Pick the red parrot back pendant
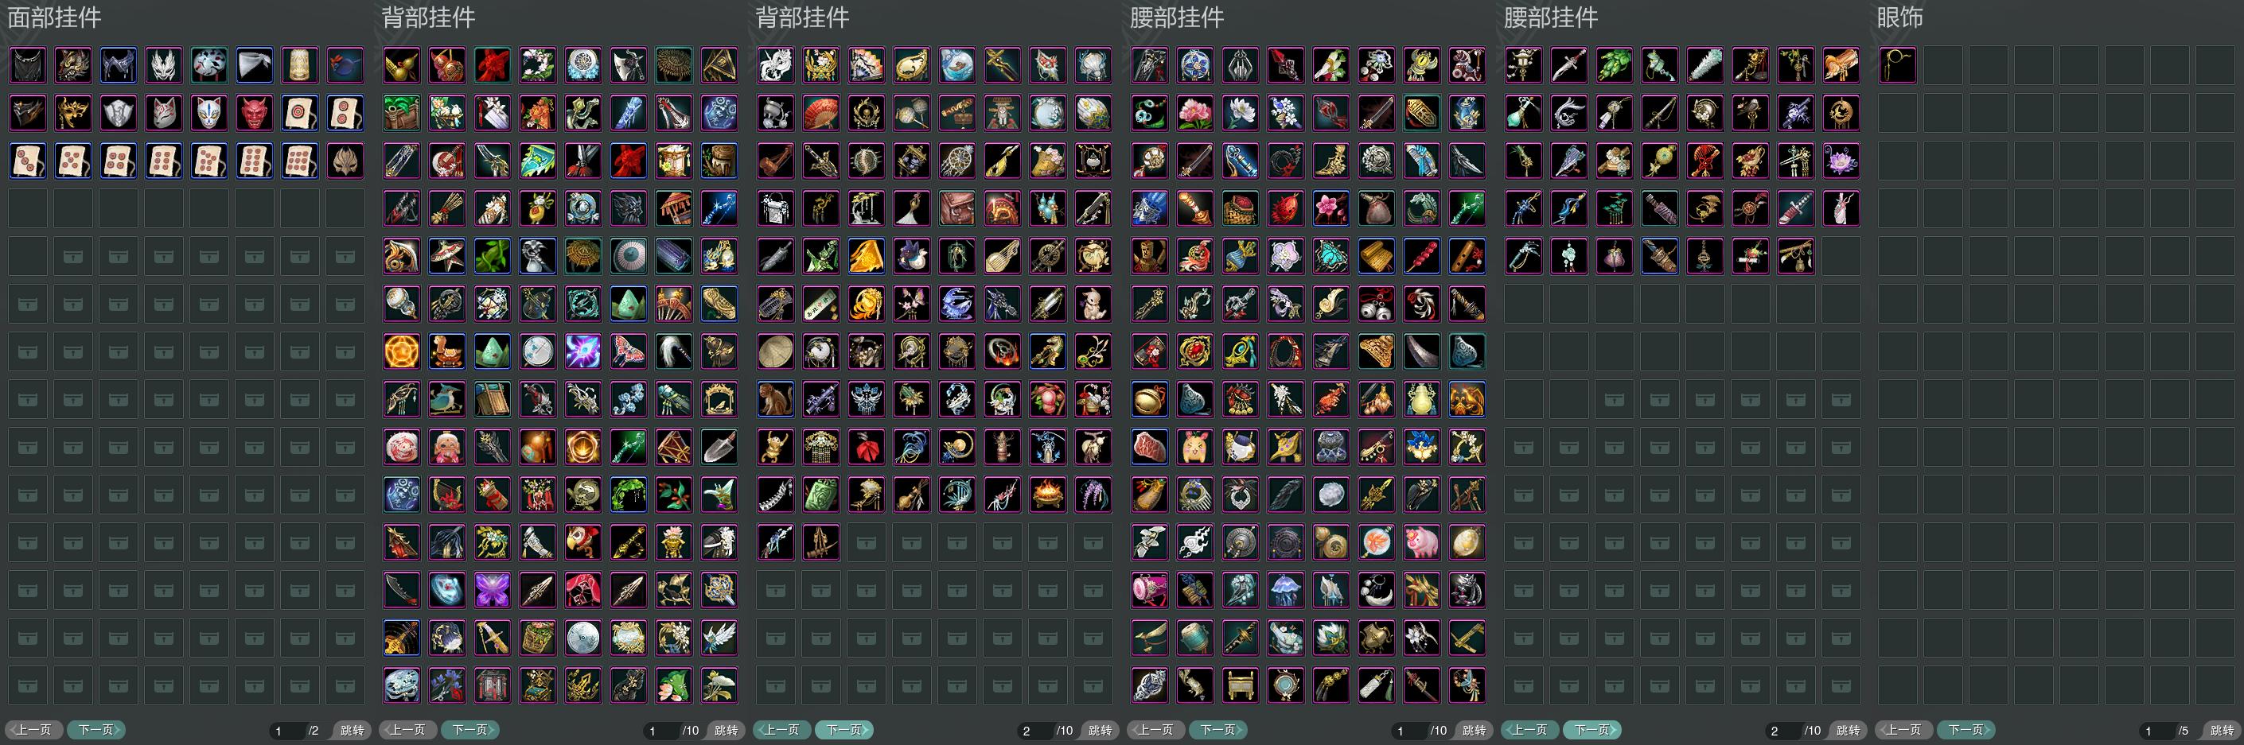The image size is (2244, 745). [x=582, y=542]
